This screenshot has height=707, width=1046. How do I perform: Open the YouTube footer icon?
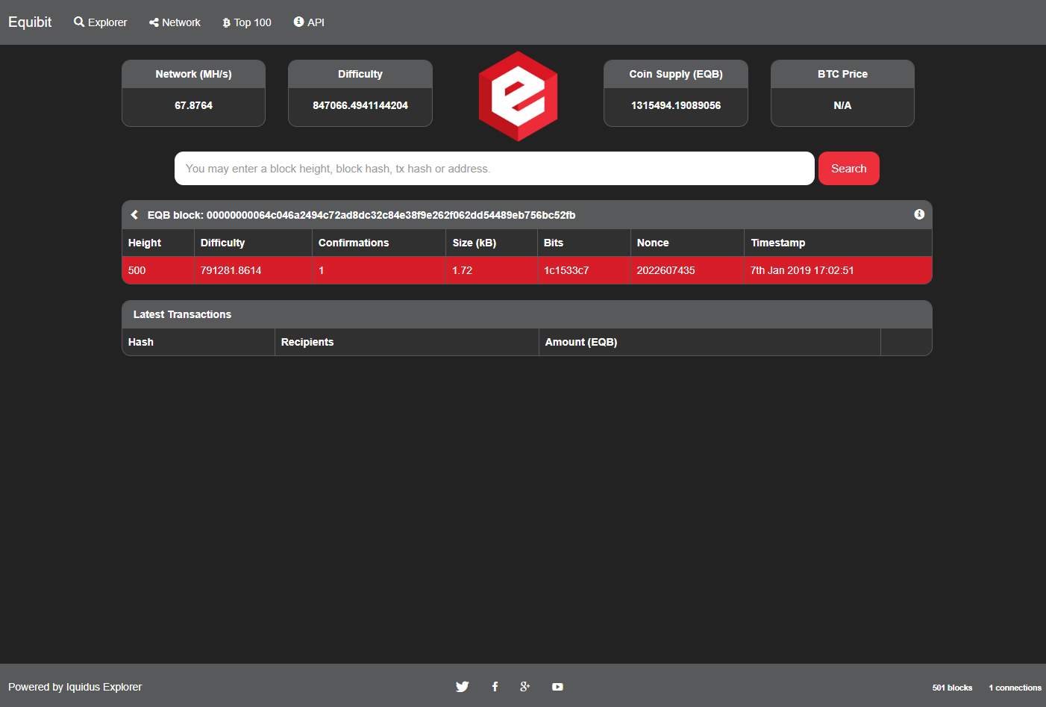tap(557, 687)
